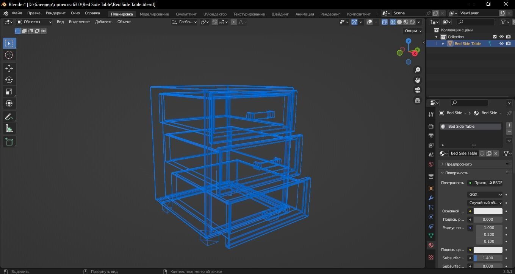Open the Material properties tab

431,245
